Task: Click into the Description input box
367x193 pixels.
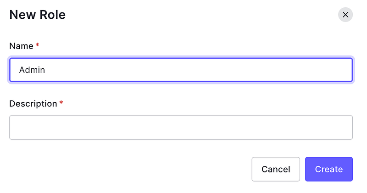Action: [x=181, y=127]
